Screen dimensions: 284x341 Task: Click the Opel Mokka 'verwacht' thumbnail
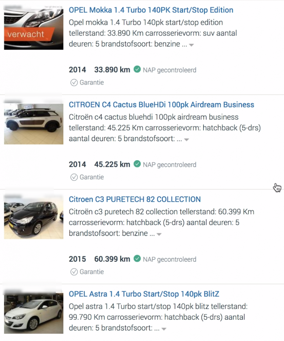coord(34,29)
